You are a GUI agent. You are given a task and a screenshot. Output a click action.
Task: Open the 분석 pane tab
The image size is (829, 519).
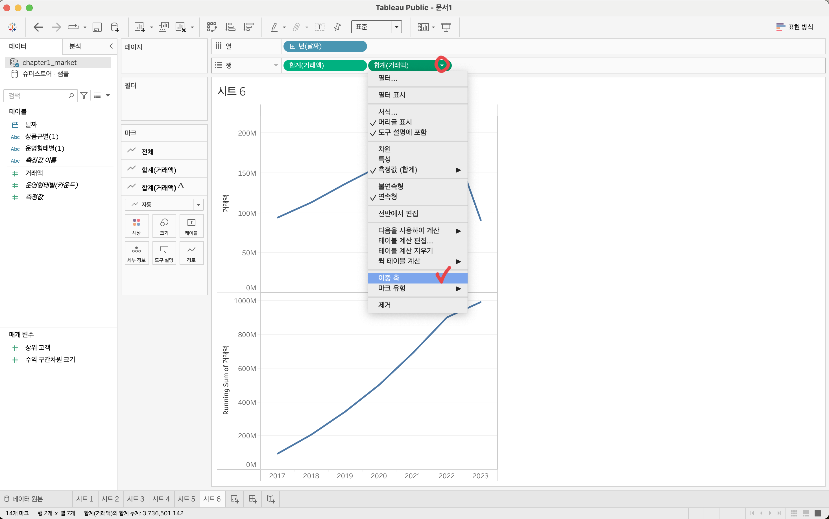pyautogui.click(x=75, y=46)
